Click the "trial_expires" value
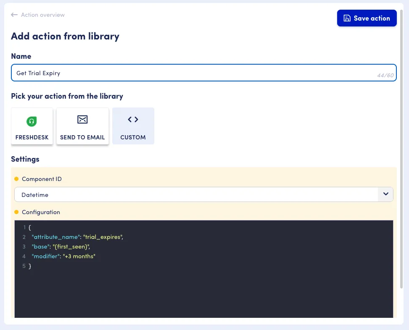The image size is (409, 330). [x=103, y=237]
